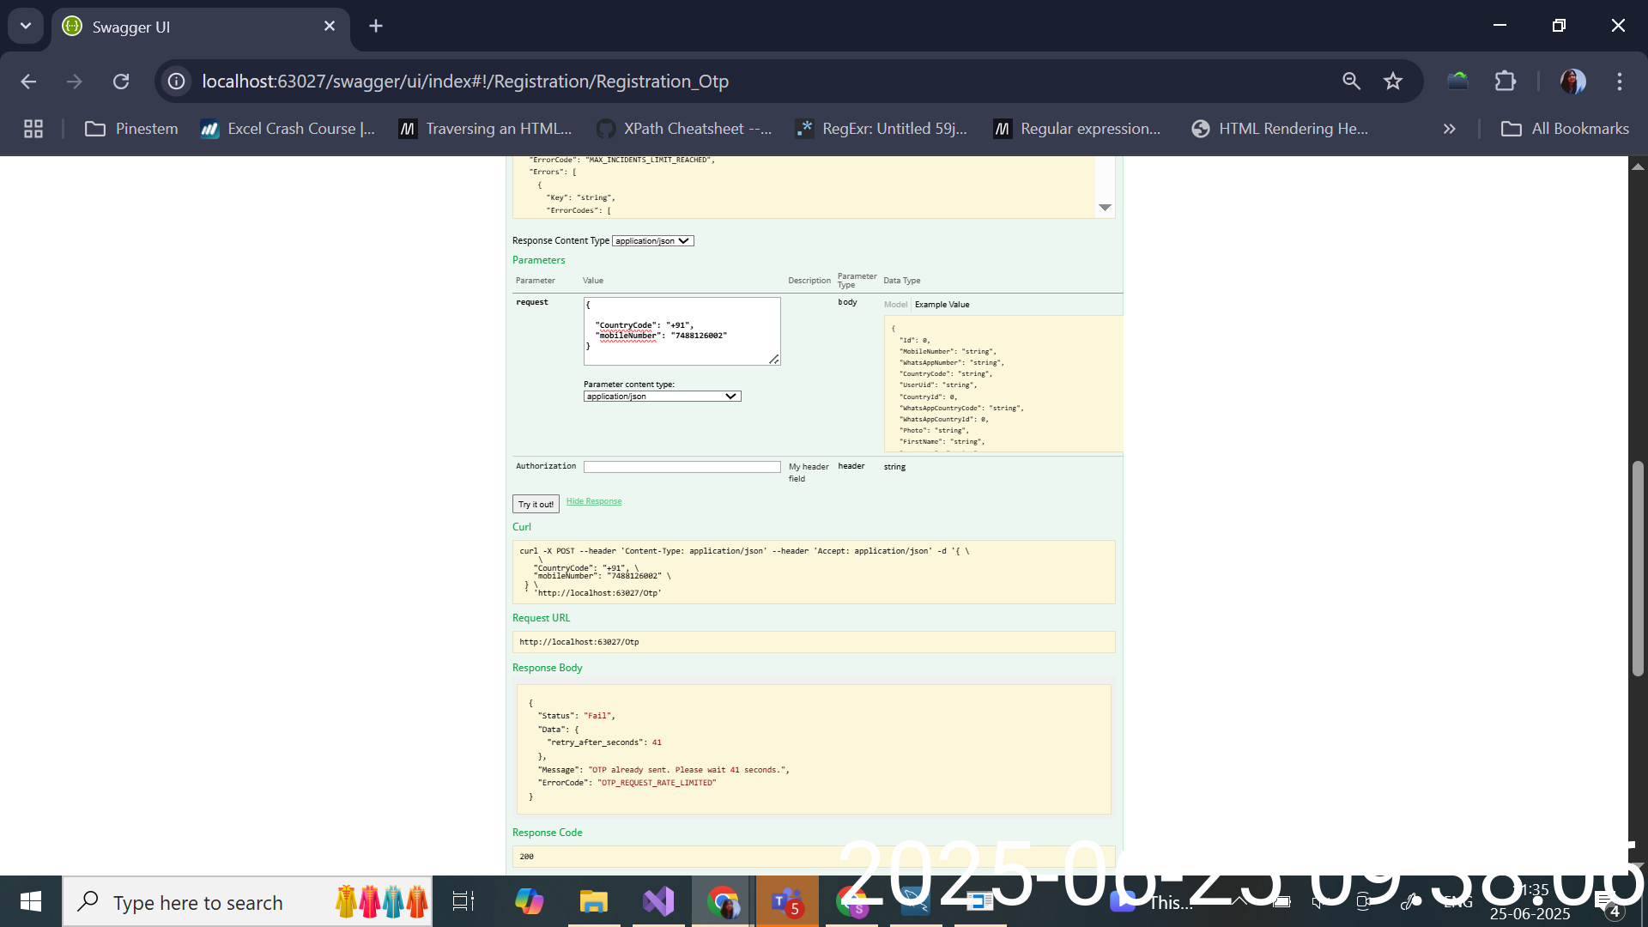Open File Explorer from taskbar
Screen dimensions: 1648x927
click(593, 902)
